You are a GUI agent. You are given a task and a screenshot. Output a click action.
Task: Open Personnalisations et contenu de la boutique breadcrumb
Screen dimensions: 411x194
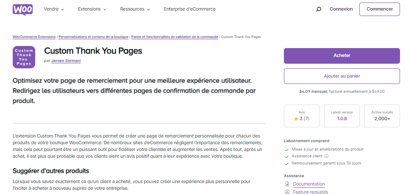point(93,37)
